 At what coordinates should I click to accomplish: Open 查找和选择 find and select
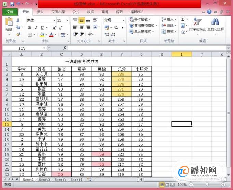click(x=216, y=26)
